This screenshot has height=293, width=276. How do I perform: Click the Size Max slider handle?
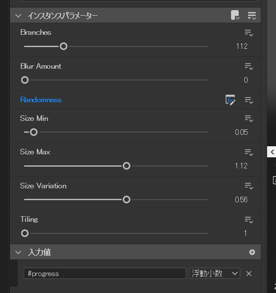point(126,166)
